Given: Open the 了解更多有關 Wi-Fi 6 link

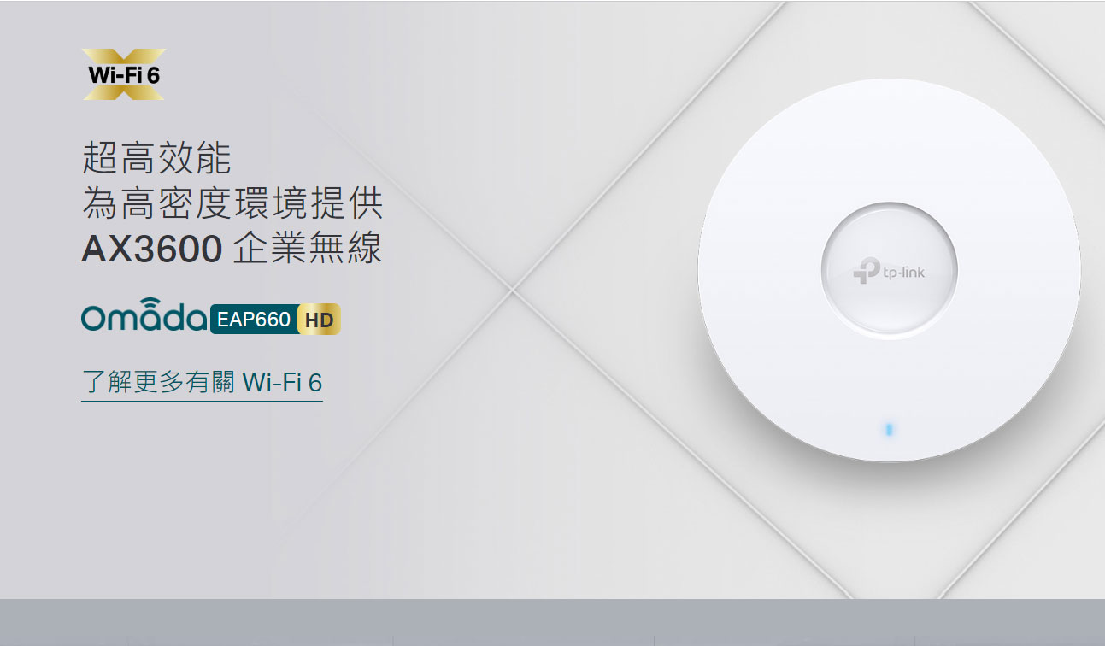Looking at the screenshot, I should coord(202,382).
